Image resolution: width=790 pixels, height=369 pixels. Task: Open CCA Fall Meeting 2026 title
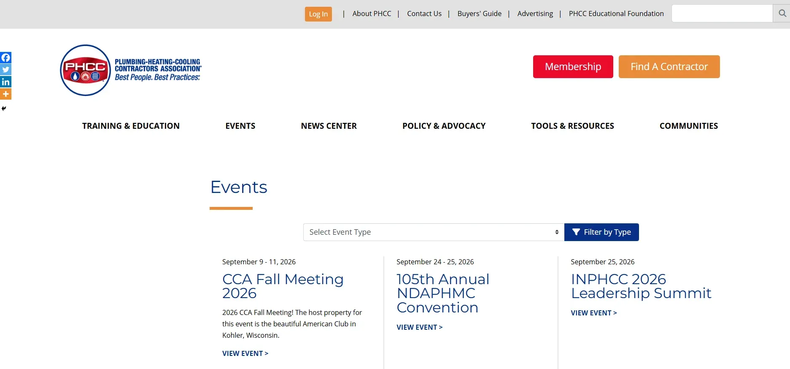pos(283,286)
